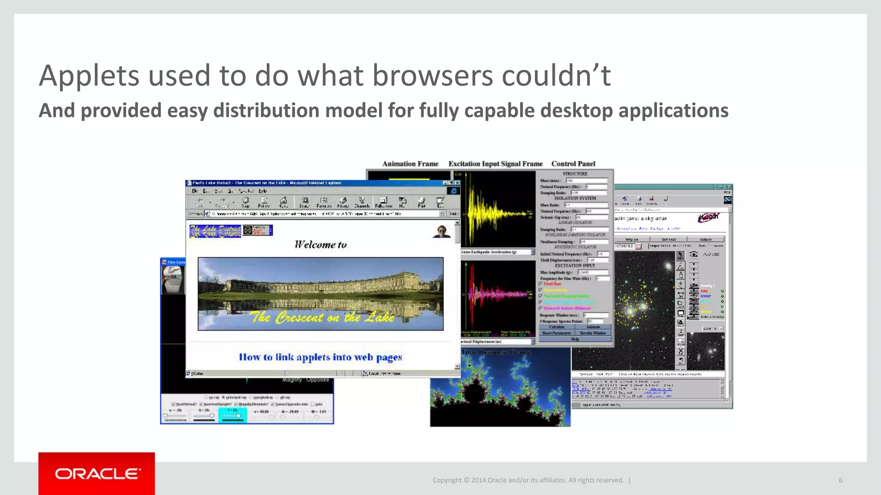Viewport: 881px width, 495px height.
Task: Open the File menu in Internet Explorer
Action: tap(195, 191)
